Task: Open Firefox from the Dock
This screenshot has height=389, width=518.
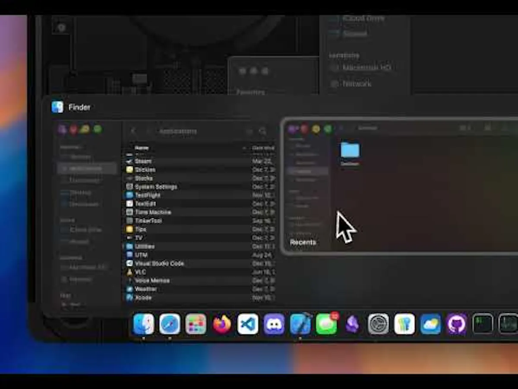Action: [222, 324]
